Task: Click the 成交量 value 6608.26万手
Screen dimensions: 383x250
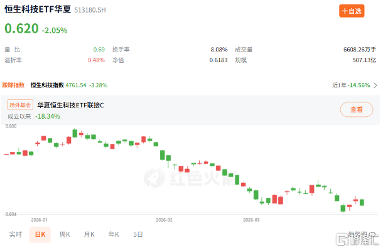Action: pyautogui.click(x=360, y=50)
